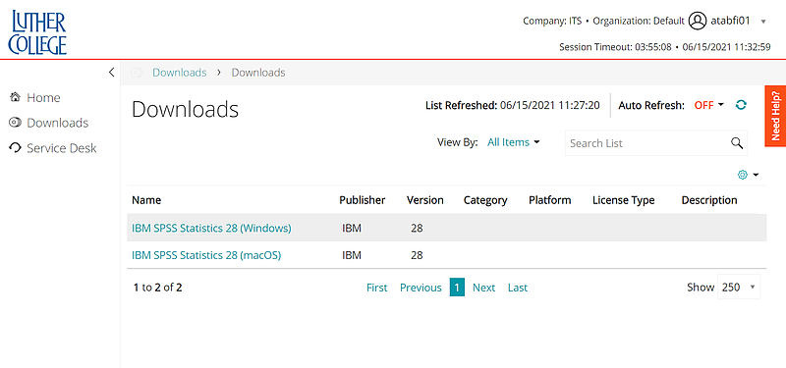This screenshot has height=368, width=786.
Task: Click the Downloads disc icon in the sidebar
Action: (15, 123)
